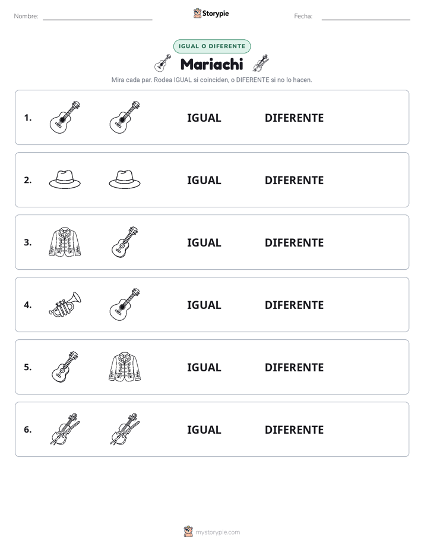Click the first guitar in row 1
424x549 pixels.
point(65,117)
